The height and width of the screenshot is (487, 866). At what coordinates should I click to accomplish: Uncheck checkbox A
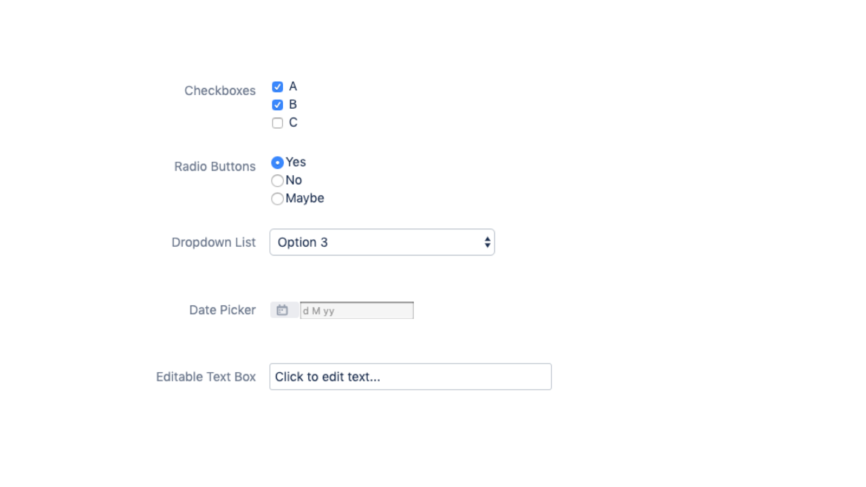[x=277, y=87]
